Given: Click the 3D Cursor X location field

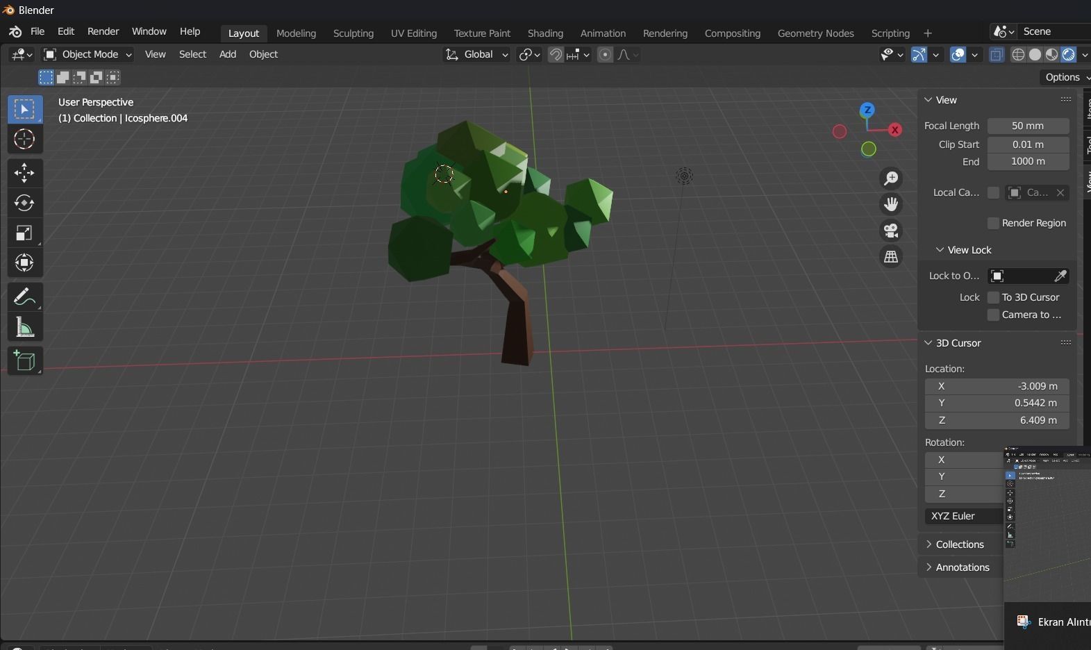Looking at the screenshot, I should click(997, 386).
